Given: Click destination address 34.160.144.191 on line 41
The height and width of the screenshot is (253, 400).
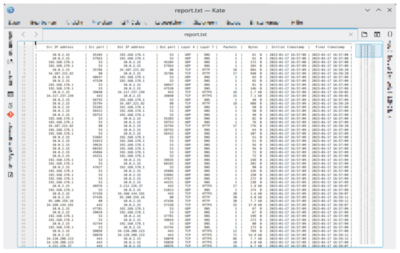Looking at the screenshot, I should [132, 194].
